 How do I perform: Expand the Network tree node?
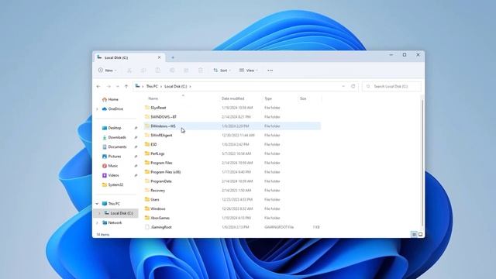tap(97, 222)
